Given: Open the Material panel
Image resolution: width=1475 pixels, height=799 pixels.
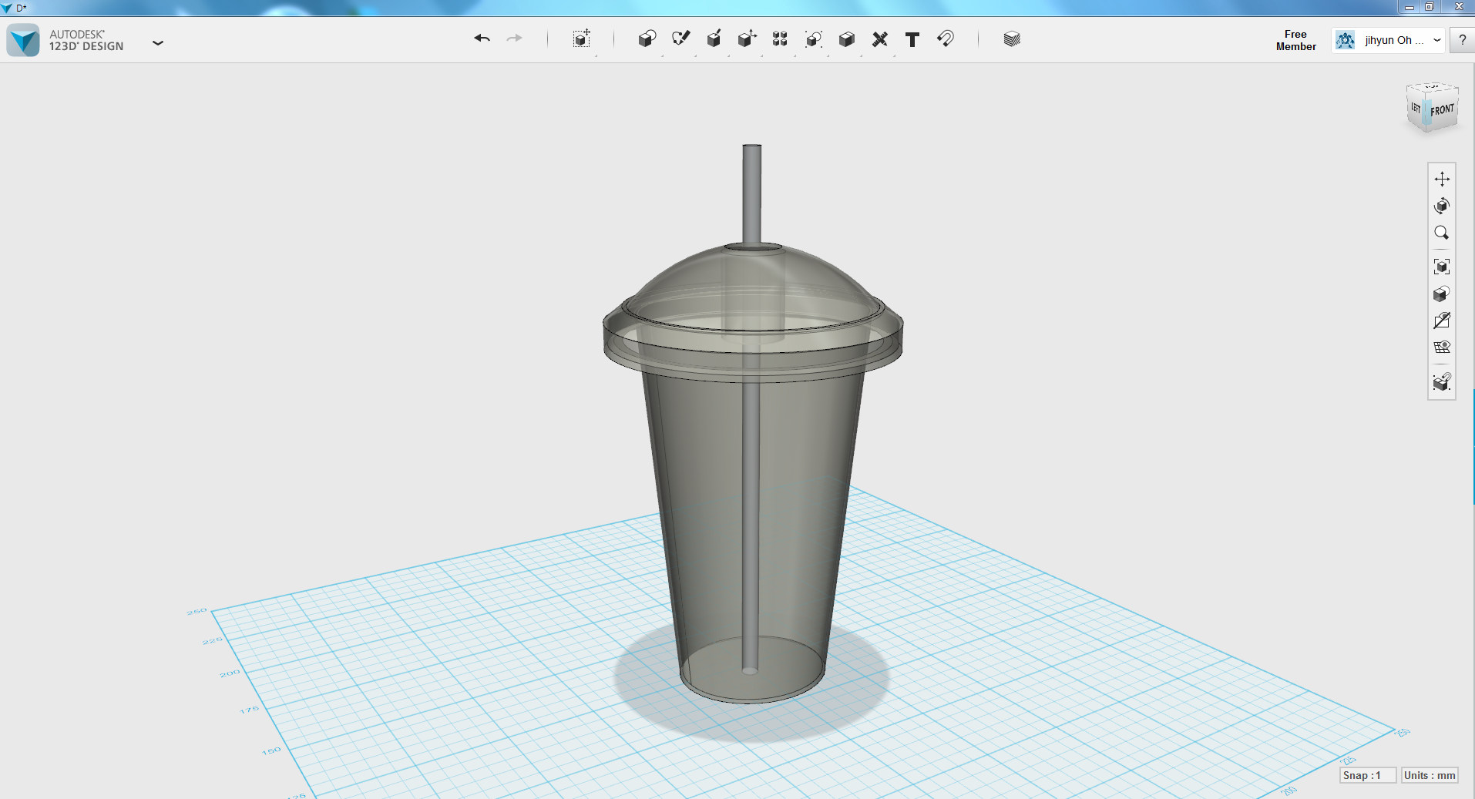Looking at the screenshot, I should click(x=1012, y=39).
